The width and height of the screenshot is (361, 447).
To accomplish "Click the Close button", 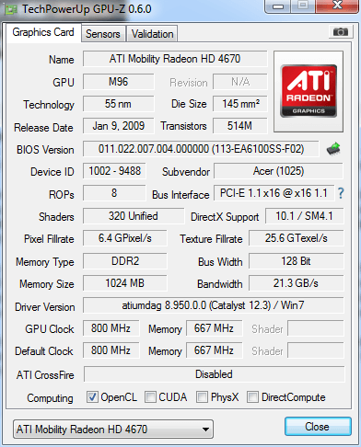I will click(318, 427).
